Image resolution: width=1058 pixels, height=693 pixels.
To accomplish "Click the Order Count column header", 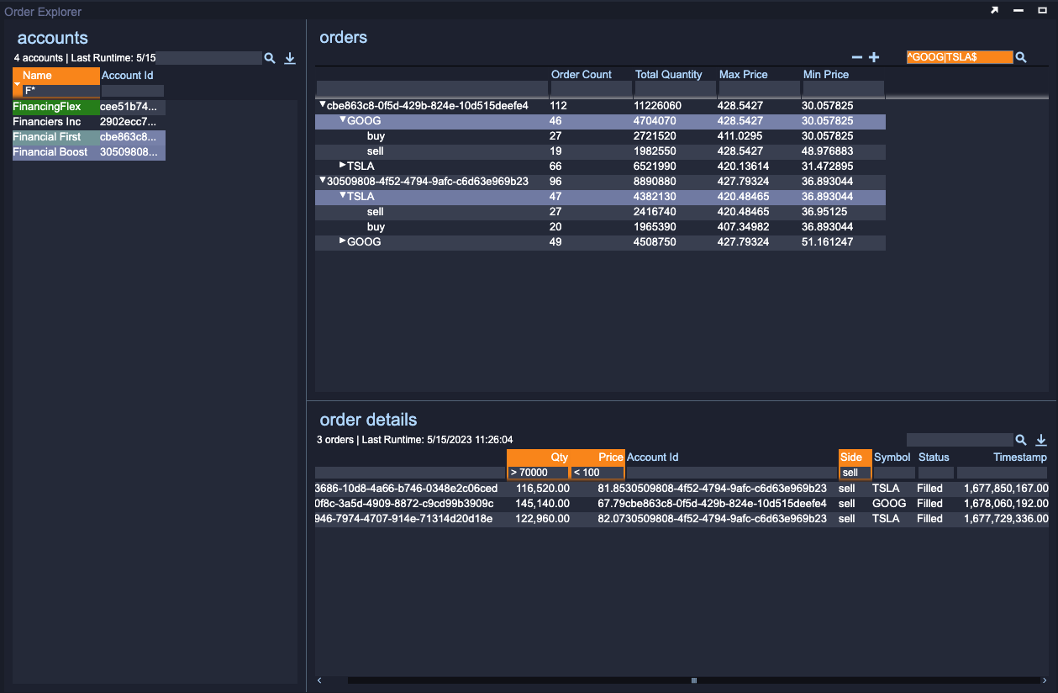I will coord(582,75).
